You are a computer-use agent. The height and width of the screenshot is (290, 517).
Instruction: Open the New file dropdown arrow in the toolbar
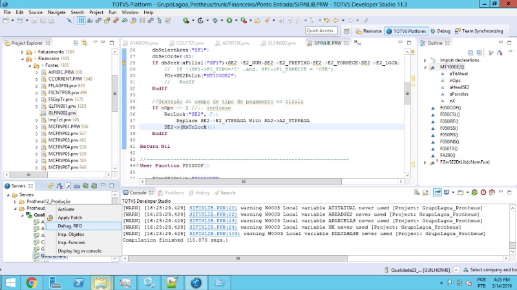[12, 21]
